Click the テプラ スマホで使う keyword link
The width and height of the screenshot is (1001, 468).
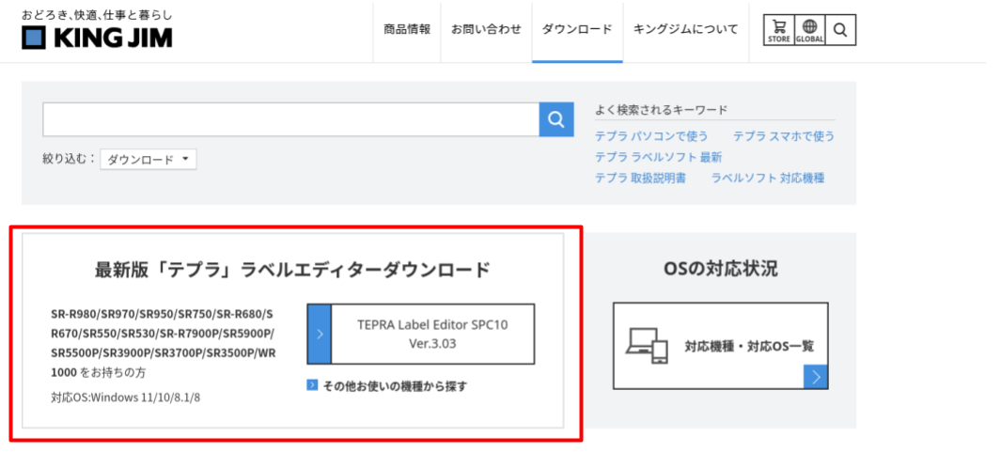pyautogui.click(x=783, y=136)
